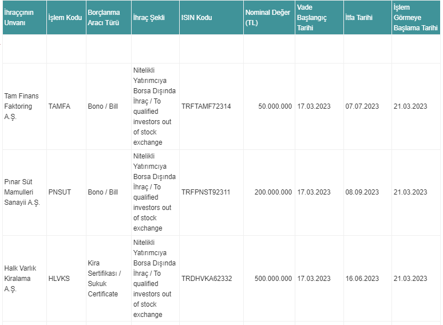Click the İhraç Şekli column header
The height and width of the screenshot is (325, 443).
pyautogui.click(x=155, y=18)
